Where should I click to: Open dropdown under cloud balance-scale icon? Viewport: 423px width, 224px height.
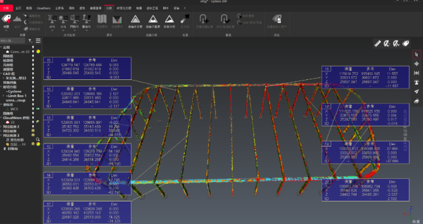tap(63, 30)
